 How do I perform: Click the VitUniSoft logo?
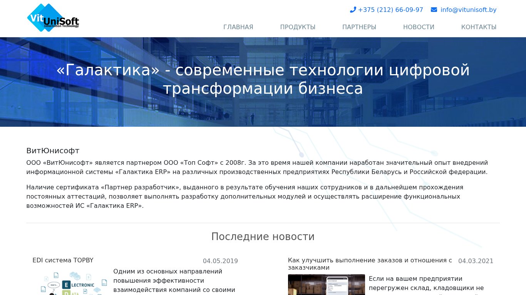53,18
